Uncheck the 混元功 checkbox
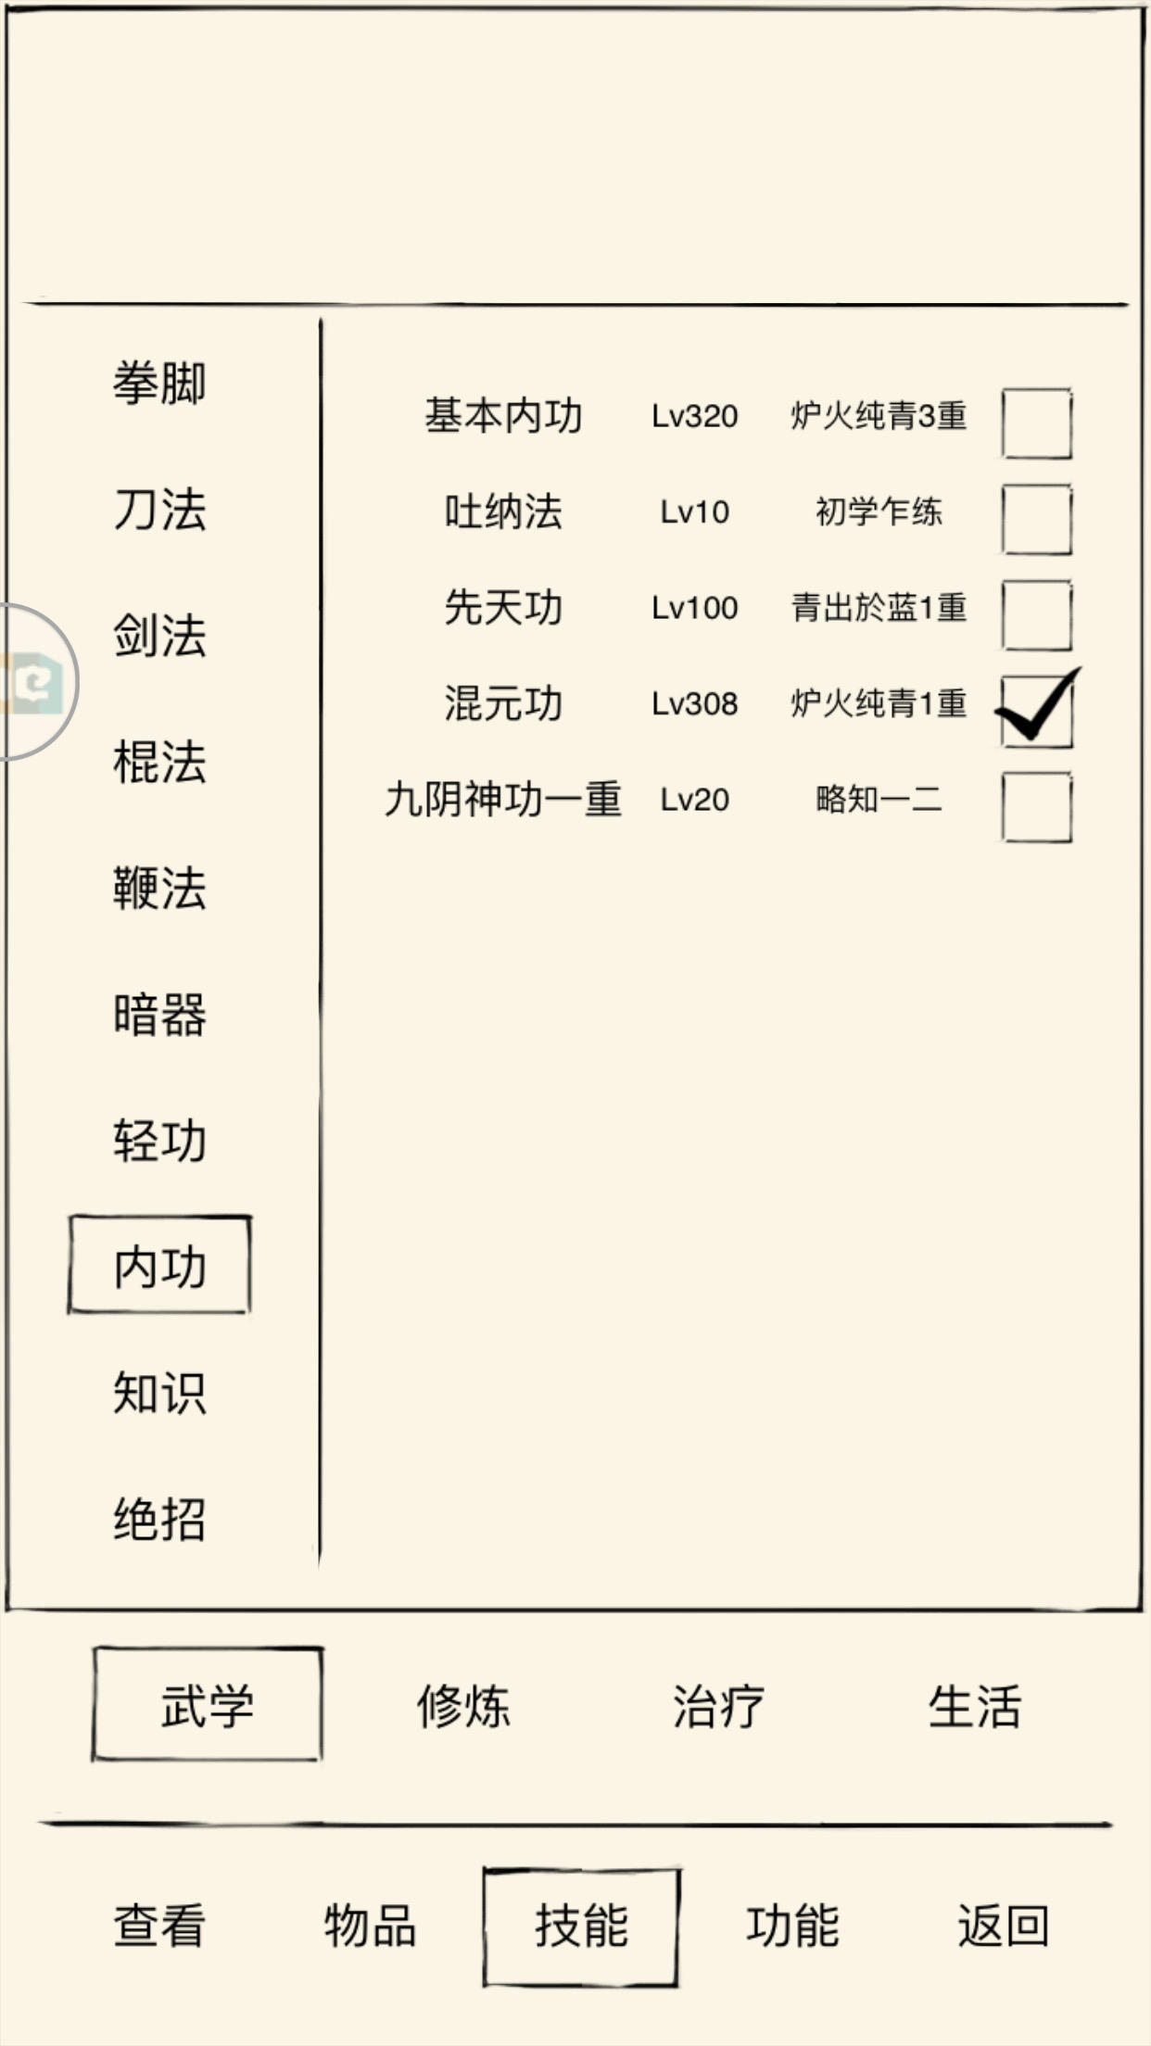Image resolution: width=1151 pixels, height=2046 pixels. coord(1037,711)
